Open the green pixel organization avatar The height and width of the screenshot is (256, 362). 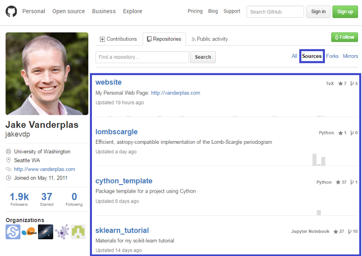pyautogui.click(x=78, y=232)
